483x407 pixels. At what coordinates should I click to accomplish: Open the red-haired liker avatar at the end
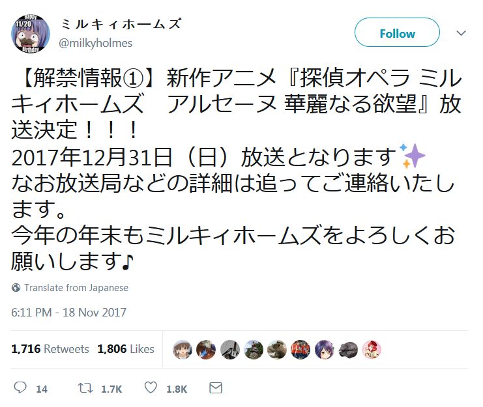[x=372, y=350]
